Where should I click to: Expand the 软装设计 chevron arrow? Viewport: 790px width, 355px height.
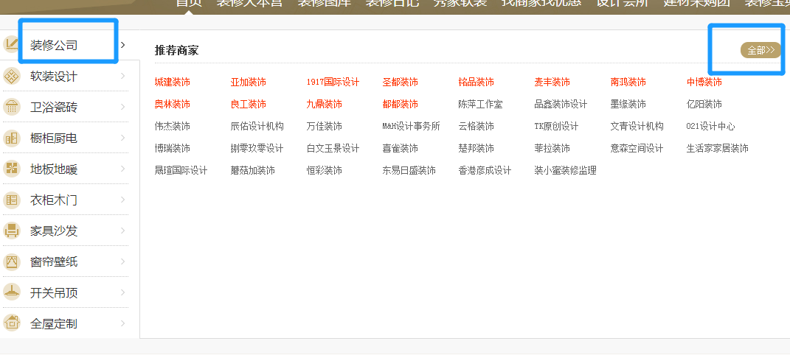pyautogui.click(x=123, y=77)
